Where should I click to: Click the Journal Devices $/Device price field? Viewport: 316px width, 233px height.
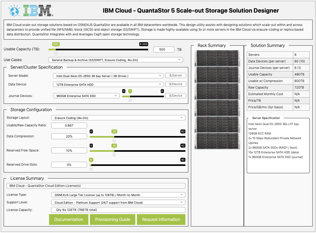pyautogui.click(x=176, y=96)
